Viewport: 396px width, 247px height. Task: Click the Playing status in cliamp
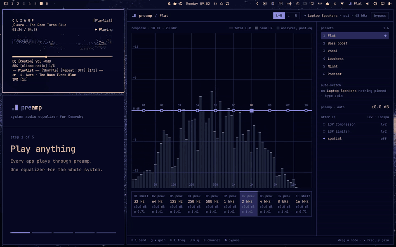pos(104,30)
